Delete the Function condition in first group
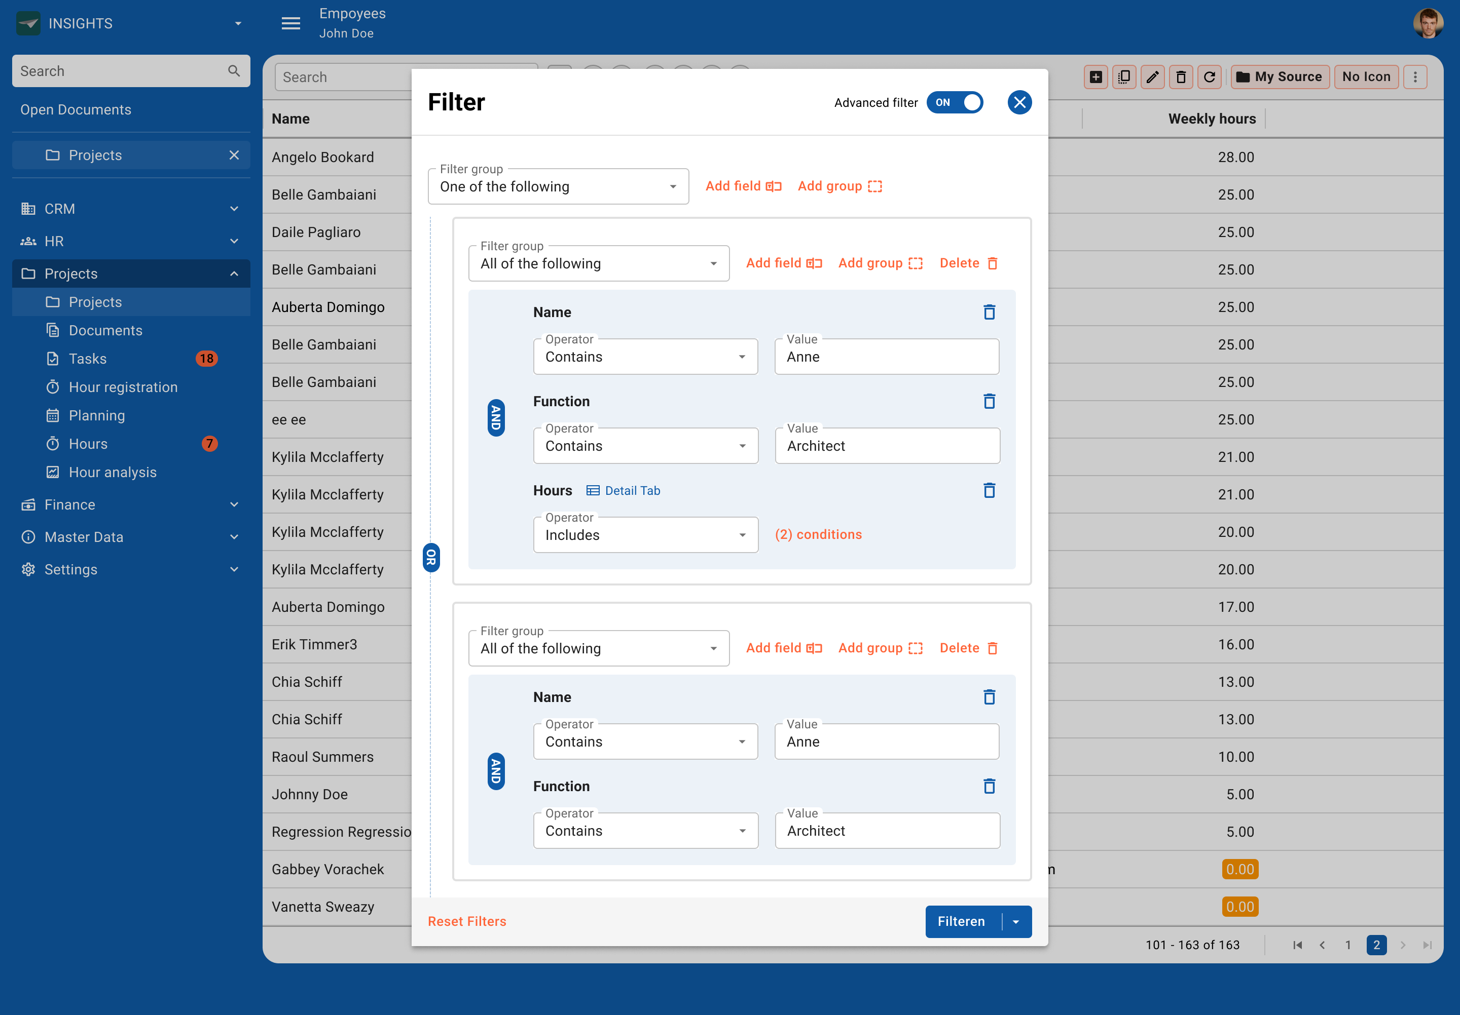 click(x=990, y=402)
